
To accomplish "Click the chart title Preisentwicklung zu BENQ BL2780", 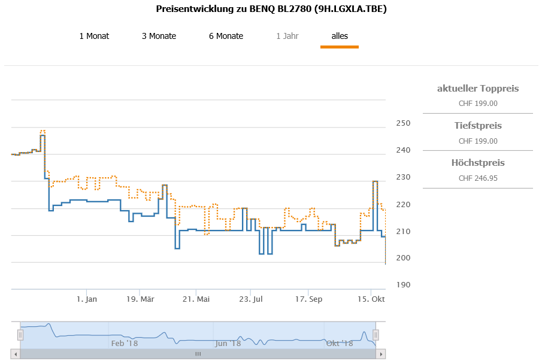I will 271,9.
